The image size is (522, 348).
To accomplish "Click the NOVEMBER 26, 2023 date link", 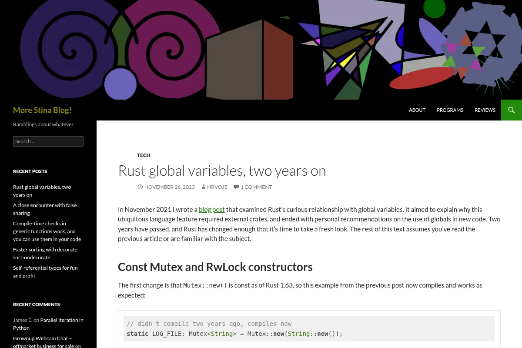I will [x=169, y=187].
